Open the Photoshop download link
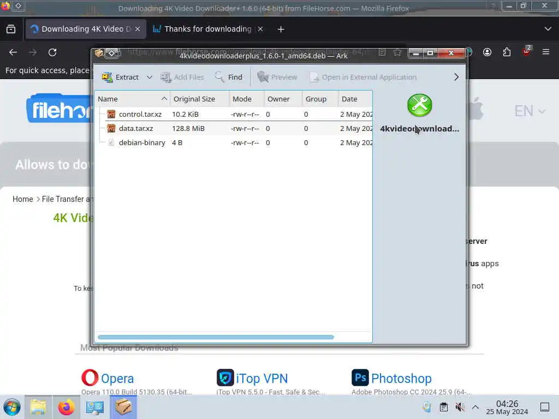Image resolution: width=559 pixels, height=419 pixels. pos(401,379)
